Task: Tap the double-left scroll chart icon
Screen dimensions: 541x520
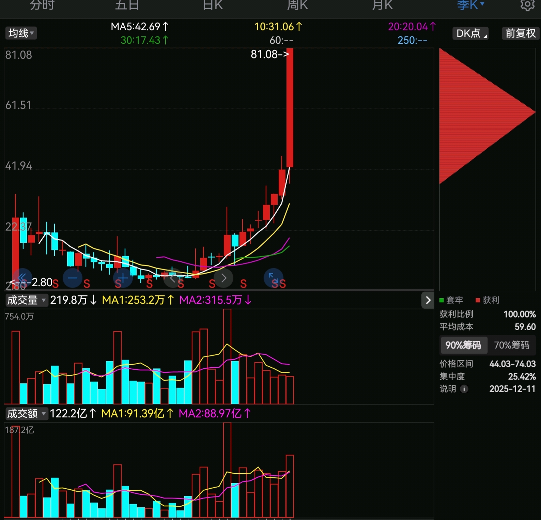Action: pyautogui.click(x=22, y=278)
